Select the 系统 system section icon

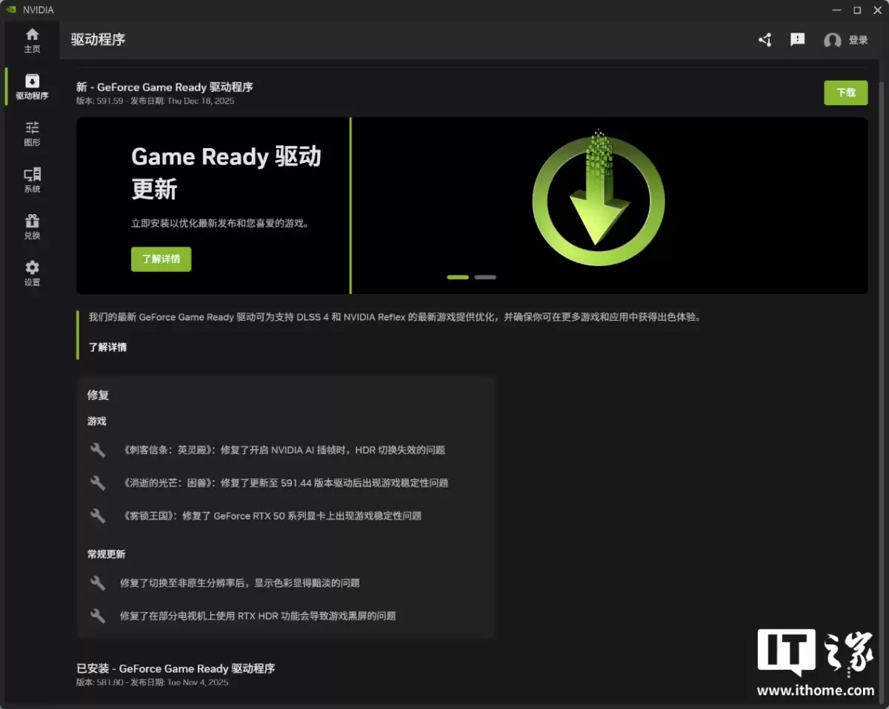point(32,180)
